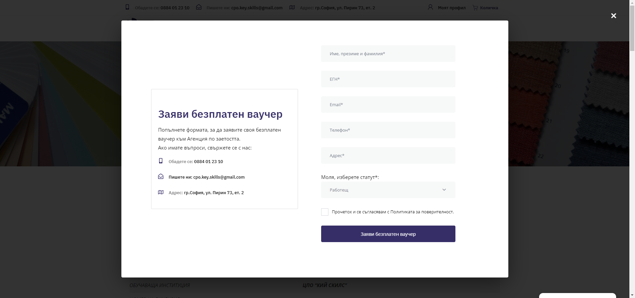This screenshot has width=635, height=298.
Task: Focus the Email input field
Action: (x=388, y=105)
